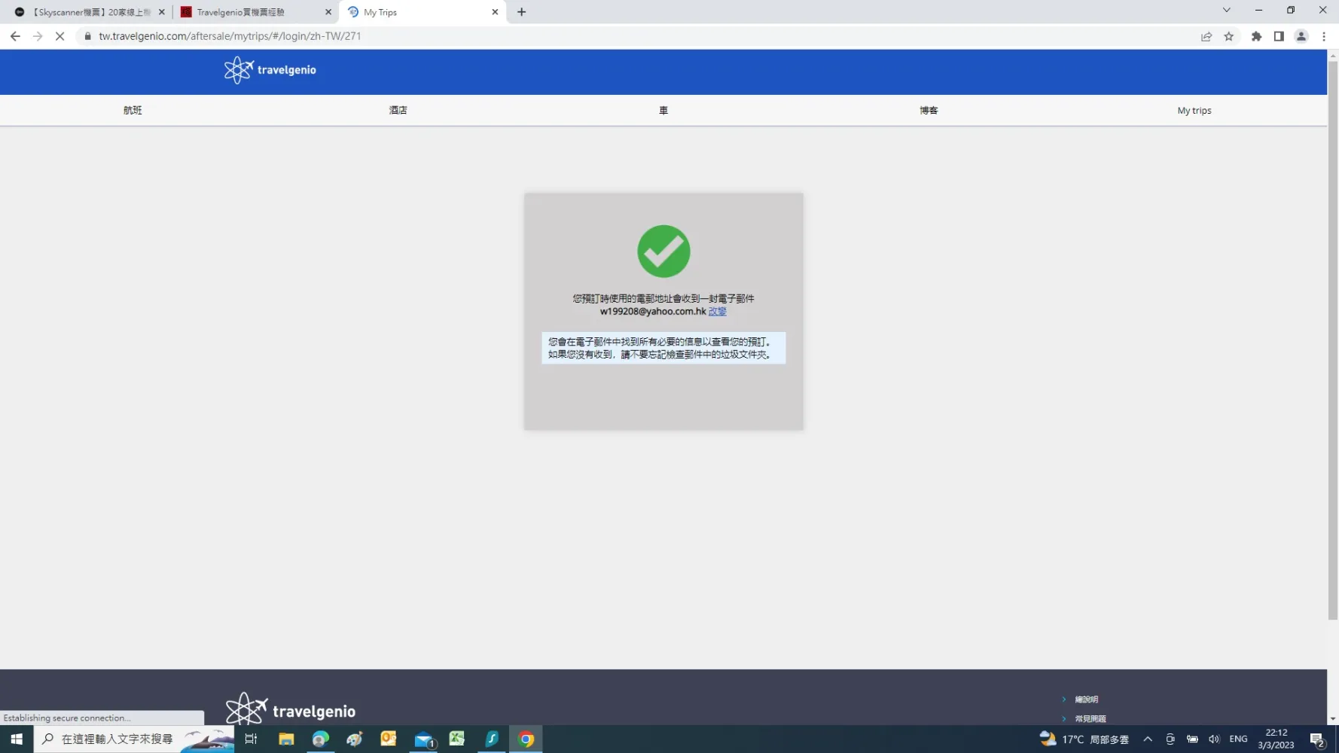The height and width of the screenshot is (753, 1339).
Task: Open a new browser tab
Action: 521,12
